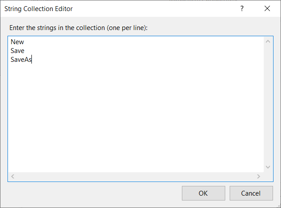Image resolution: width=281 pixels, height=208 pixels.
Task: Place cursor on the "New" line
Action: pyautogui.click(x=18, y=42)
